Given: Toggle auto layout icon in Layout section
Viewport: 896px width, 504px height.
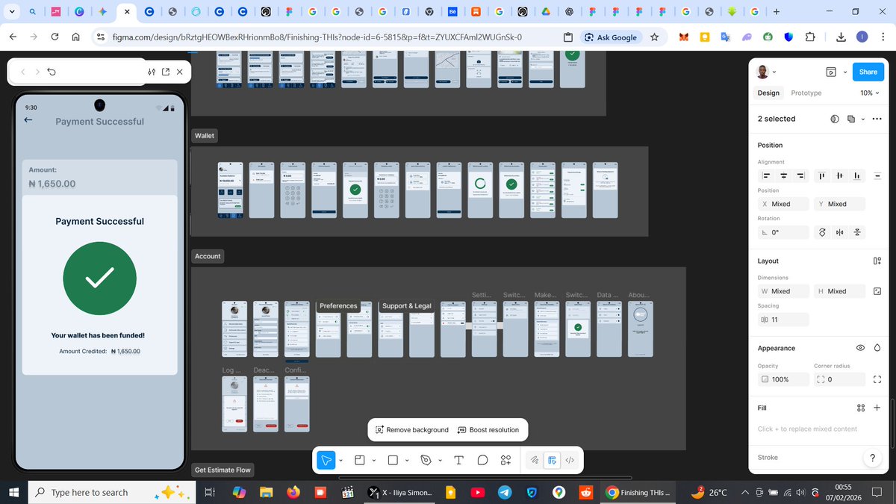Looking at the screenshot, I should point(877,261).
